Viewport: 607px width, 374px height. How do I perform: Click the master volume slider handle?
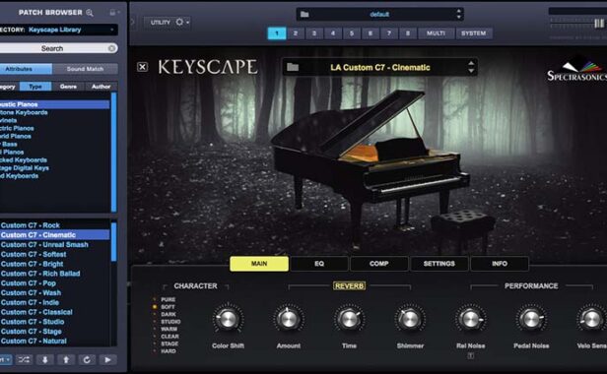[x=599, y=24]
